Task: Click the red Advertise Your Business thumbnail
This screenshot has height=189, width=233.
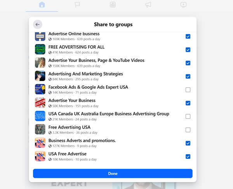Action: pos(40,103)
